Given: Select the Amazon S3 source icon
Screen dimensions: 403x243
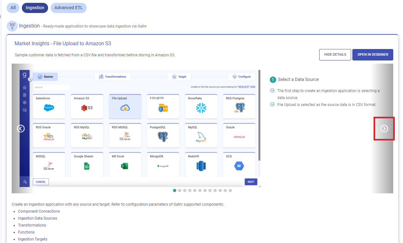Looking at the screenshot, I should pyautogui.click(x=87, y=108).
